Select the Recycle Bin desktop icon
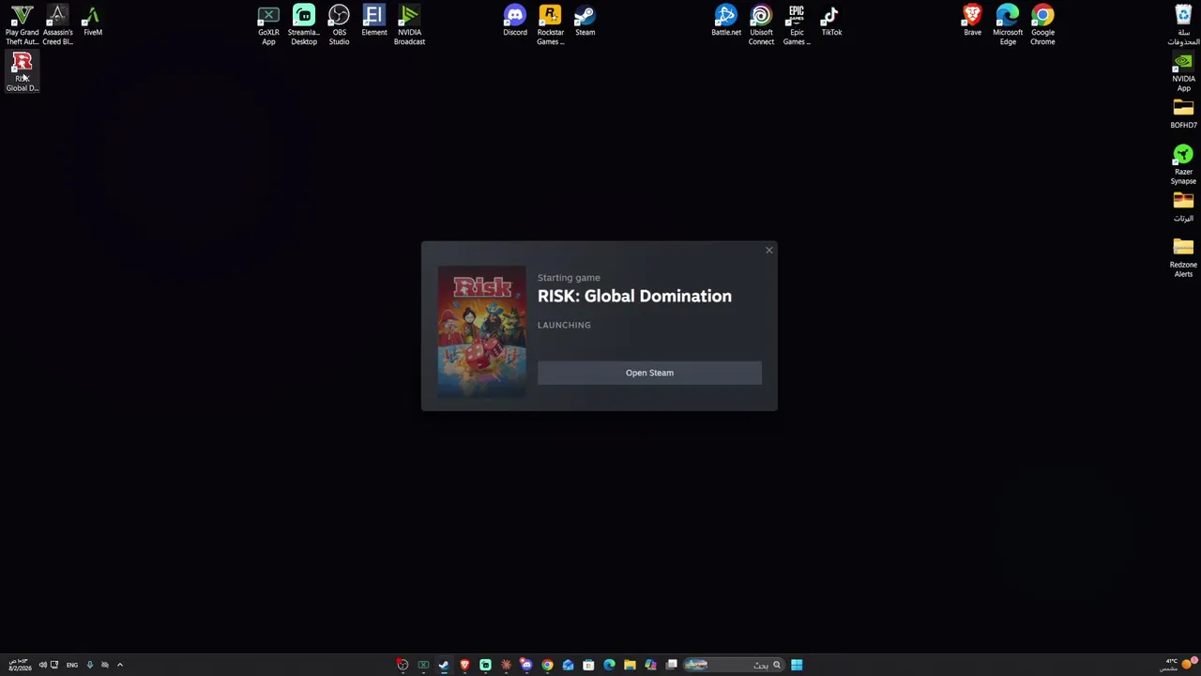 coord(1183,25)
